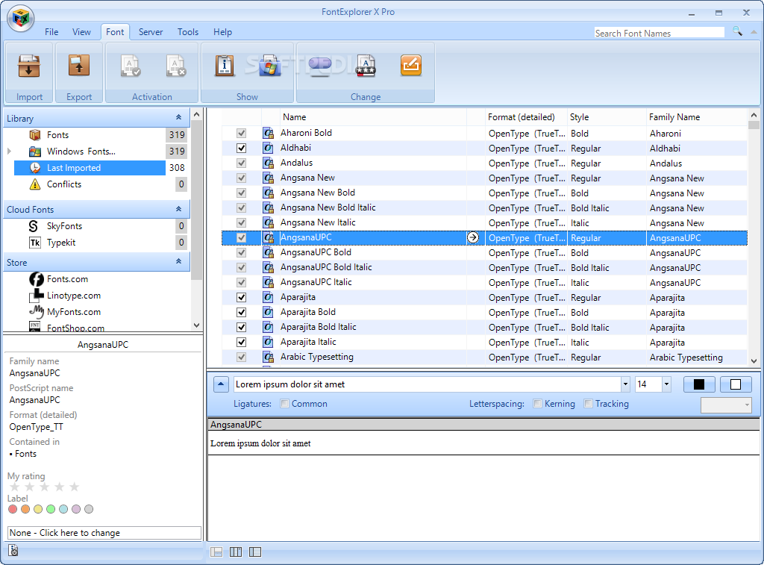Screen dimensions: 764x565
Task: Toggle the Aparajita Bold Italic checkbox
Action: point(241,327)
